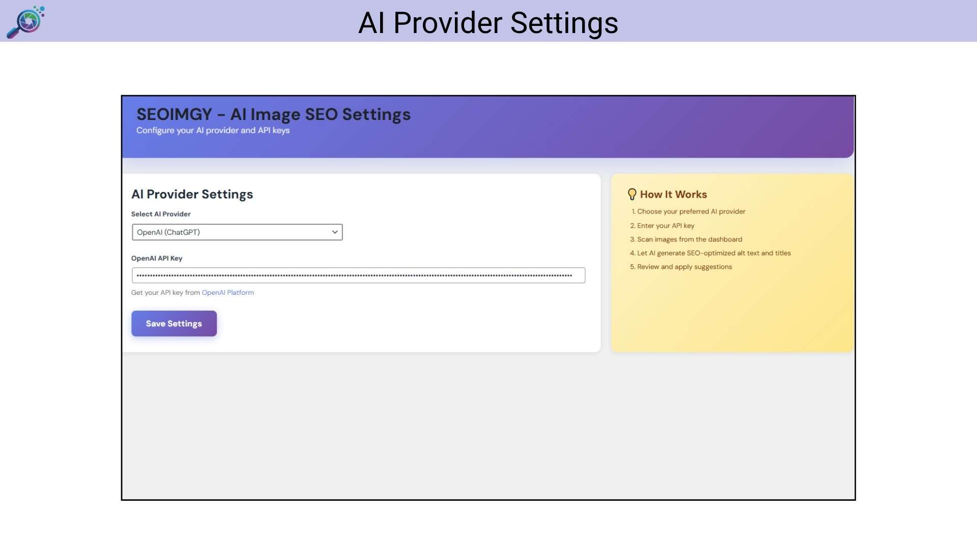This screenshot has height=549, width=977.
Task: Click step 'Enter your API key'
Action: [666, 226]
